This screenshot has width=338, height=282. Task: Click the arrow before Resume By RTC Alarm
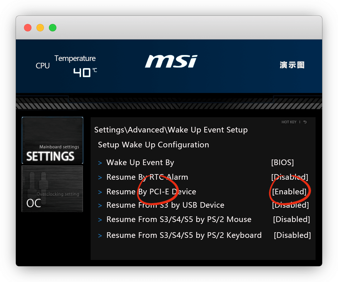click(100, 178)
